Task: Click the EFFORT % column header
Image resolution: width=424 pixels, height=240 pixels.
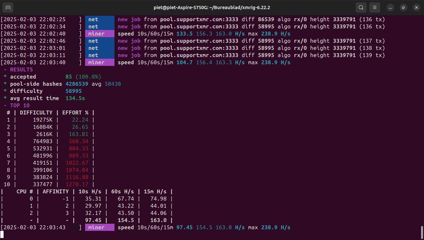Action: click(75, 112)
